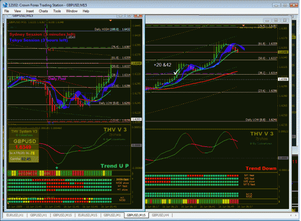The width and height of the screenshot is (301, 221).
Task: Click the Candle 02:45 countdown timer
Action: [21, 159]
